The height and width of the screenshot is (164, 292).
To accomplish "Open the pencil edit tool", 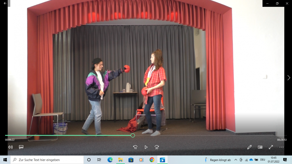I will pos(249,147).
